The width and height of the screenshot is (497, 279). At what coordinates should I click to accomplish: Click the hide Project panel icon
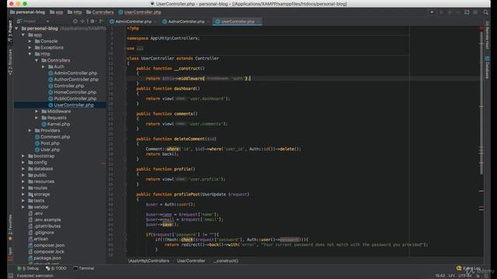pyautogui.click(x=101, y=21)
